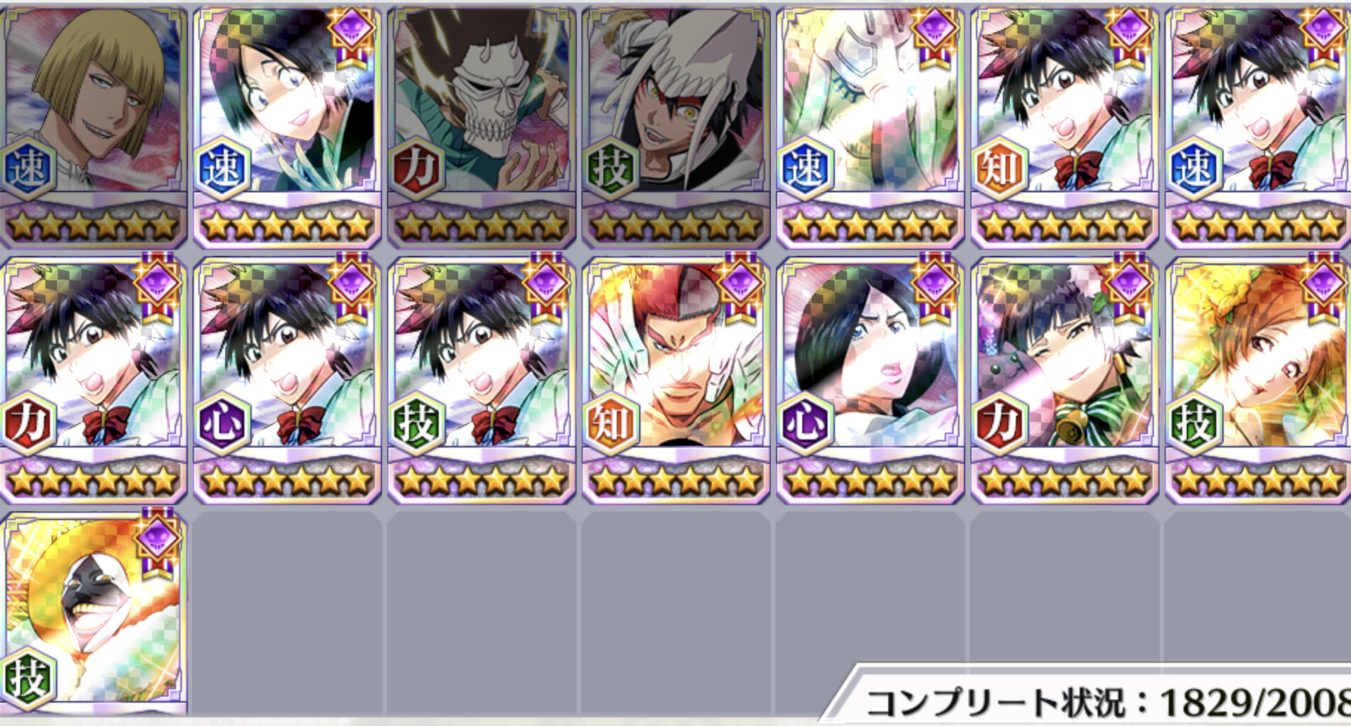Select the dark-haired girl 速 card with the medal

[x=287, y=128]
